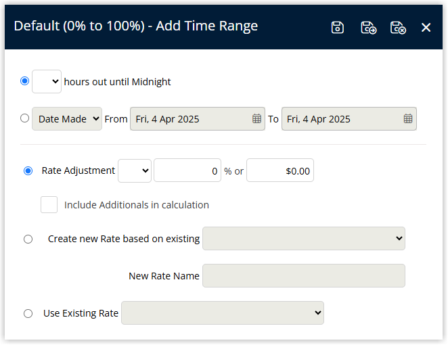Click the Save icon in header
This screenshot has height=345, width=448.
[338, 28]
